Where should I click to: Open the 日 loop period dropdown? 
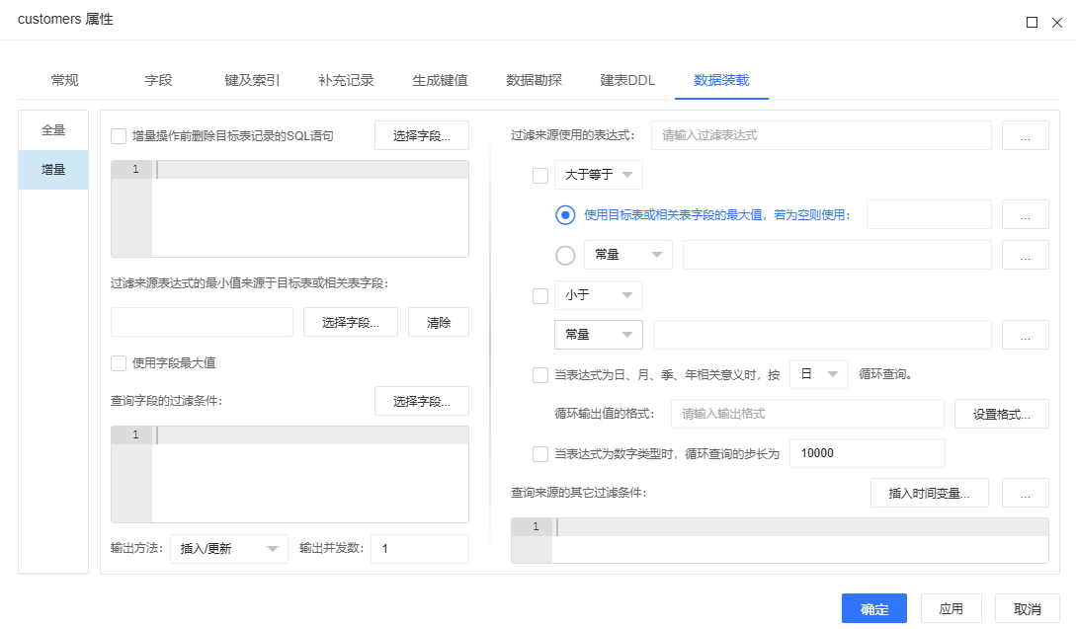click(x=819, y=374)
